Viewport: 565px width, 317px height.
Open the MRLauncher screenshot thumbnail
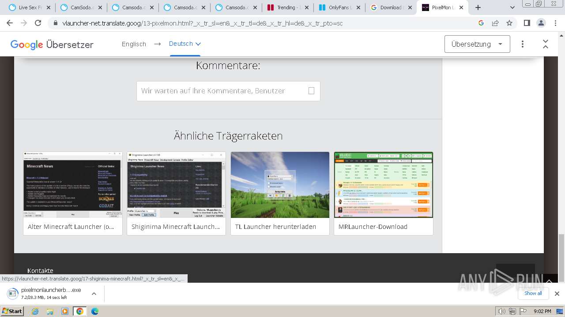click(x=384, y=185)
